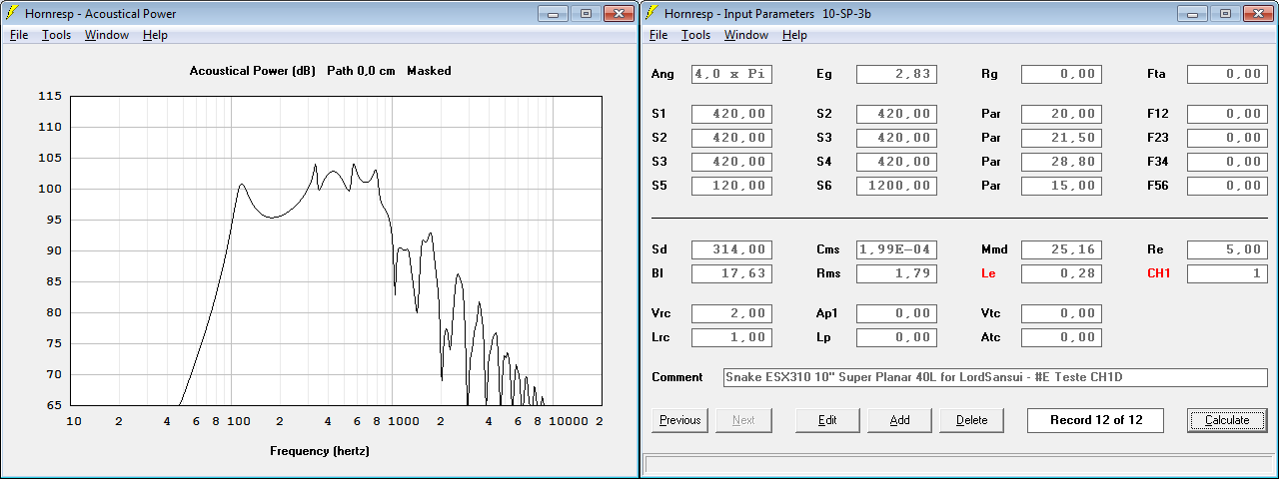1281x482 pixels.
Task: Close the Acoustical Power window
Action: (620, 13)
